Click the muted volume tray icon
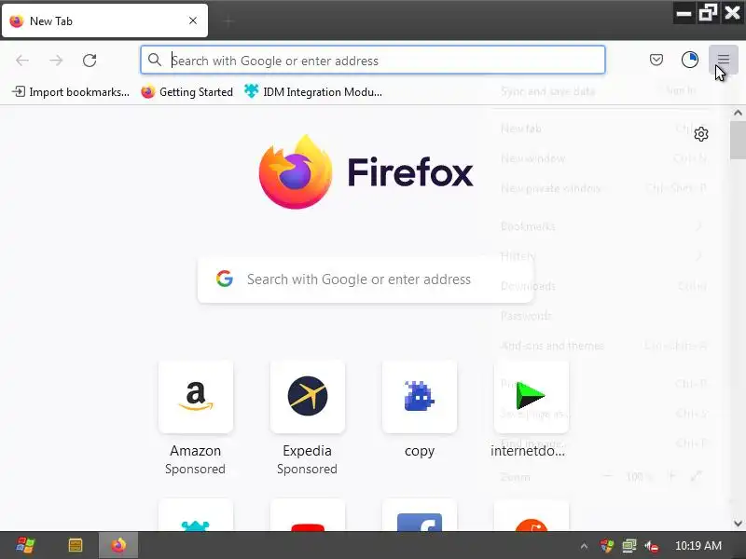The width and height of the screenshot is (746, 559). click(651, 546)
